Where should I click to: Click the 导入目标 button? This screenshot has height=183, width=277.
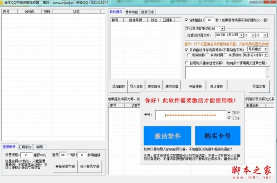(136, 86)
